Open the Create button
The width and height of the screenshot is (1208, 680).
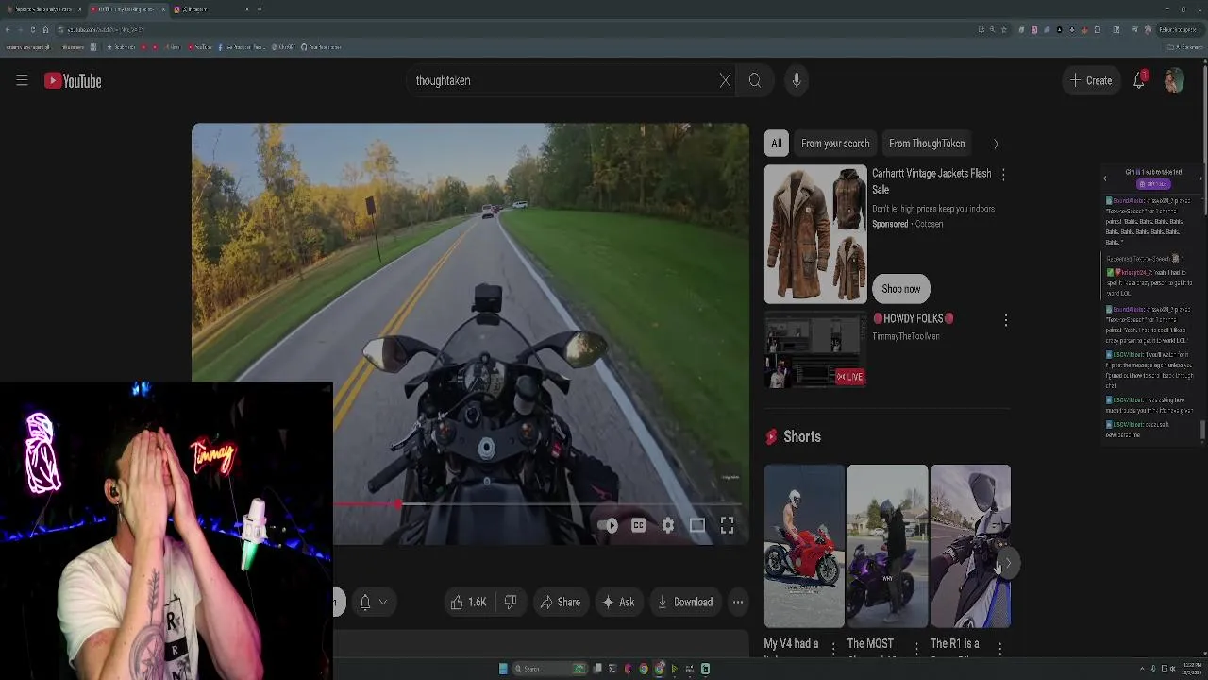(x=1091, y=80)
